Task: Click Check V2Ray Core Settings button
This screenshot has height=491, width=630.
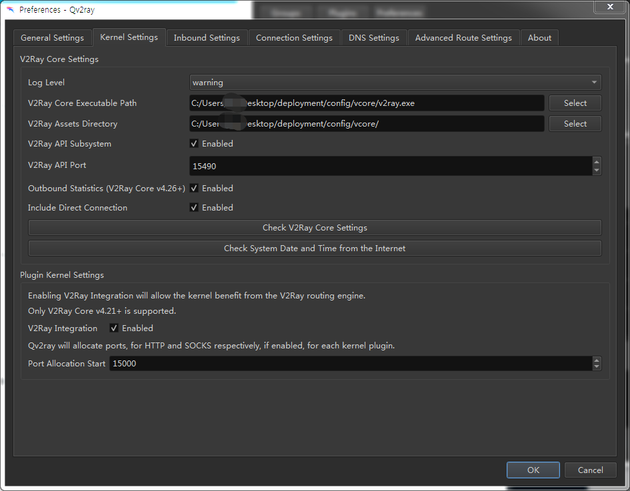Action: coord(315,228)
